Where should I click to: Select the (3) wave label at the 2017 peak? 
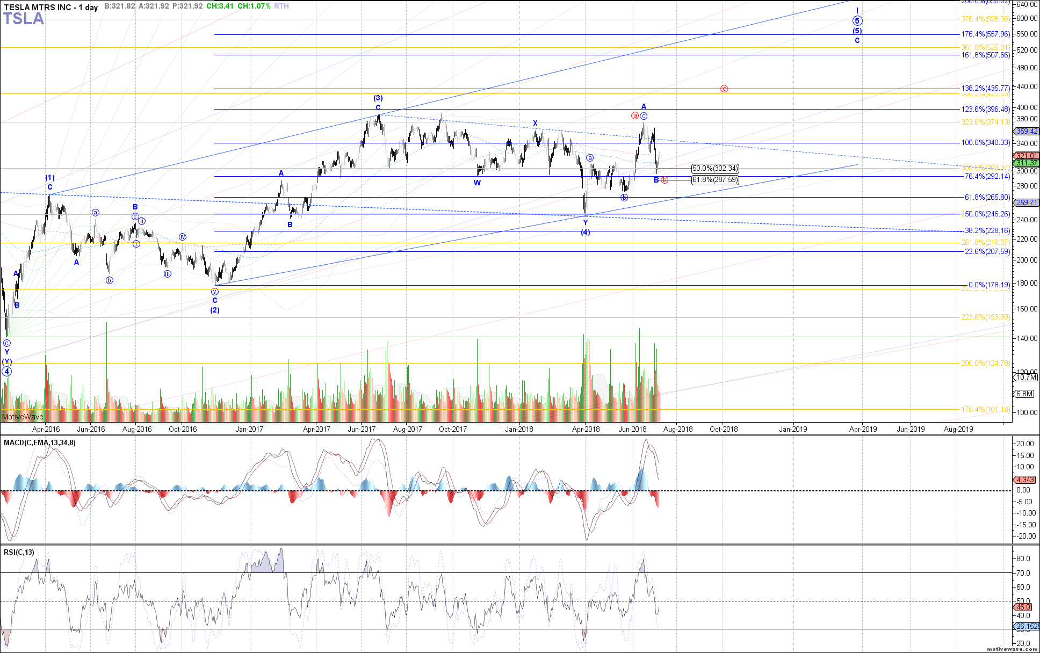(378, 98)
